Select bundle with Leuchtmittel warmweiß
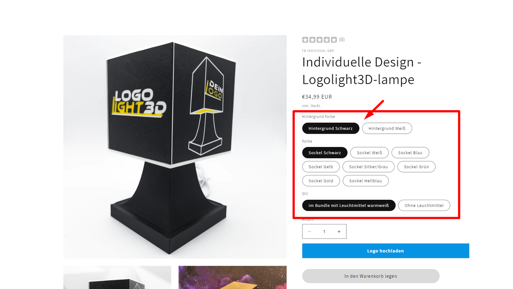 coord(349,205)
